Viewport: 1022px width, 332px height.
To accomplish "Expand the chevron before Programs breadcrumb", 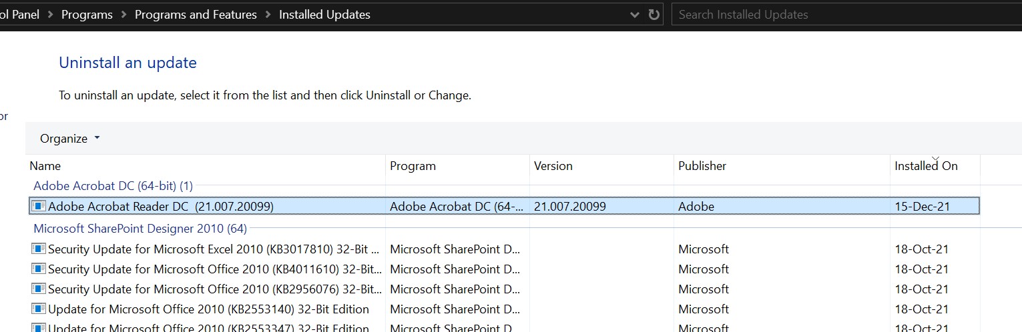I will (x=50, y=15).
